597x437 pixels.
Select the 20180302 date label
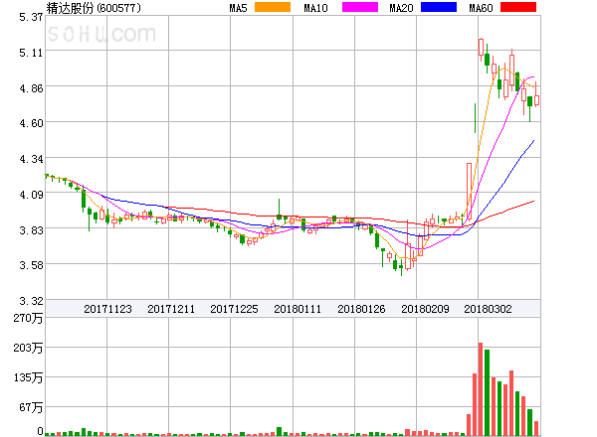click(x=488, y=309)
